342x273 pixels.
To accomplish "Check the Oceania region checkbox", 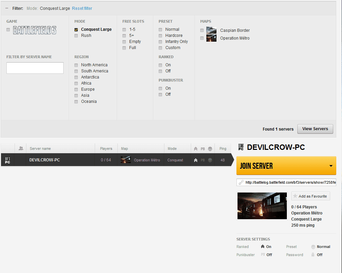I will (76, 102).
